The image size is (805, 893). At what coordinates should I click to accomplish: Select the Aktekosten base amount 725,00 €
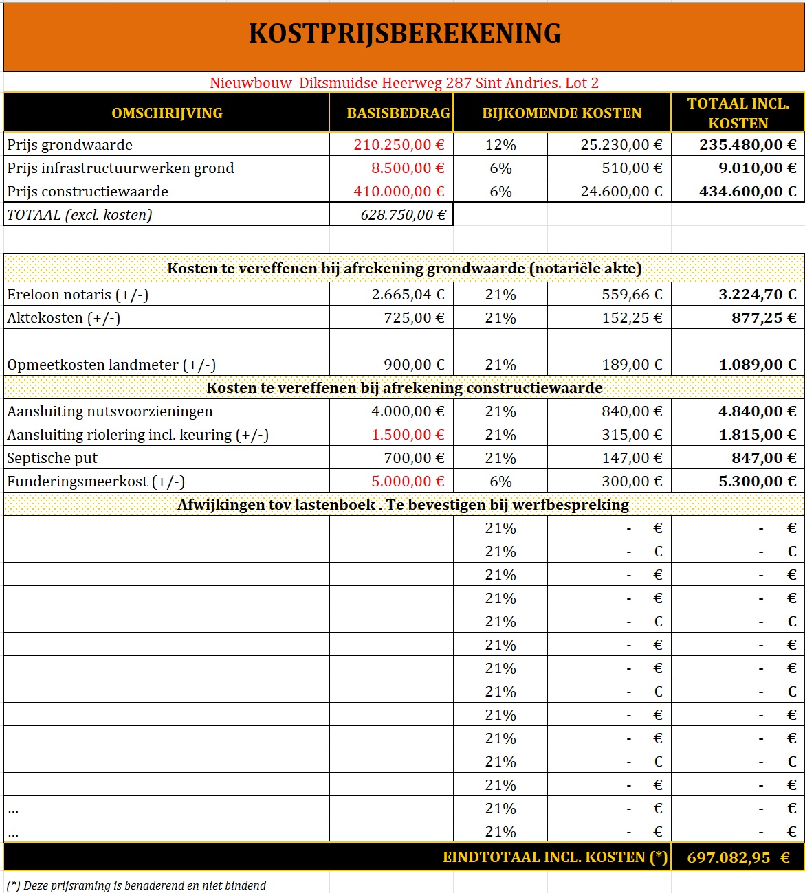414,318
